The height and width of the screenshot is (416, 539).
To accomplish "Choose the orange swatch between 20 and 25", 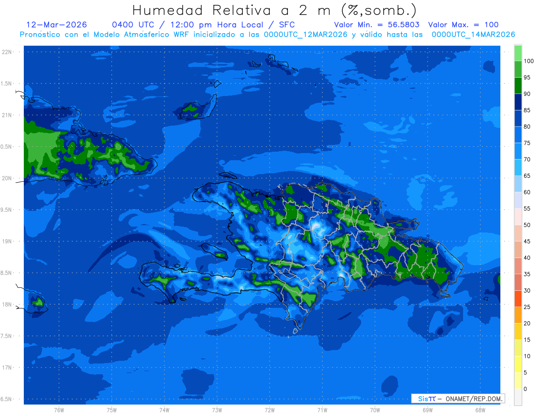I will tap(518, 315).
